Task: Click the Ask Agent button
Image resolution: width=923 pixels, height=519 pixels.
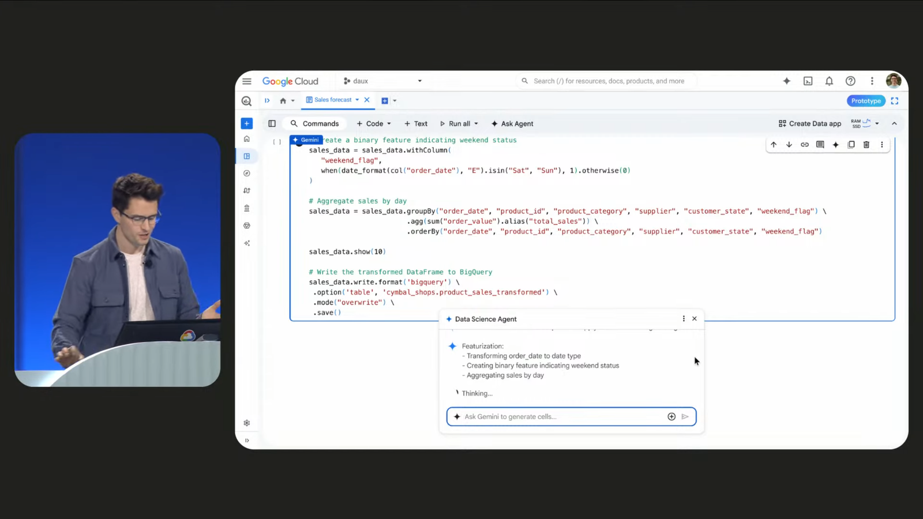Action: tap(512, 124)
